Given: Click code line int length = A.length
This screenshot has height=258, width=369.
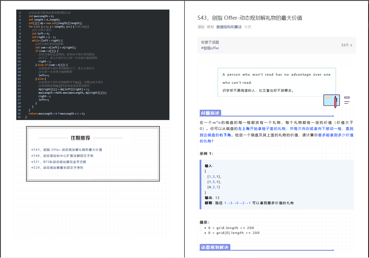Looking at the screenshot, I should click(x=44, y=20).
